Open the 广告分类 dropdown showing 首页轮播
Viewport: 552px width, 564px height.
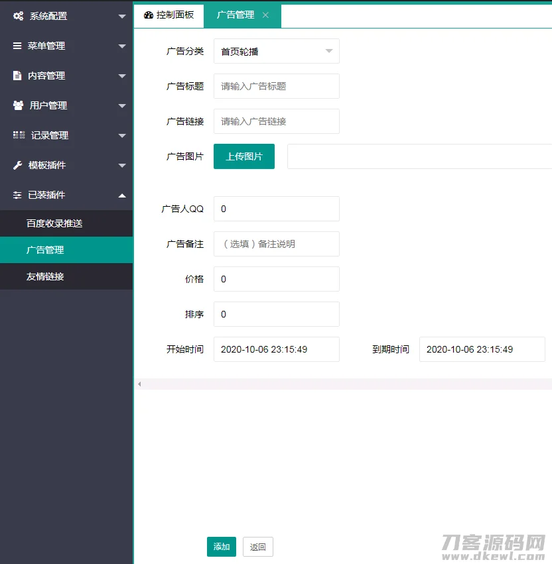(x=276, y=51)
